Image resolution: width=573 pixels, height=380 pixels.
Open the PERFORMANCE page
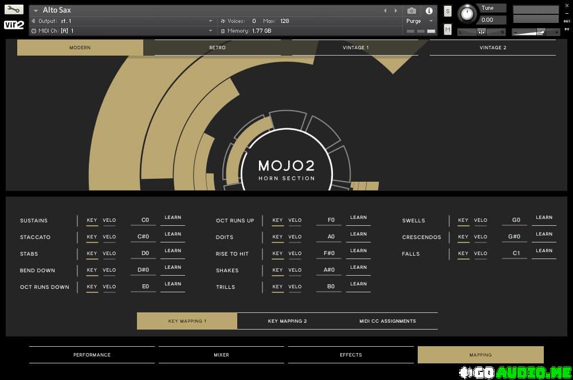[92, 355]
